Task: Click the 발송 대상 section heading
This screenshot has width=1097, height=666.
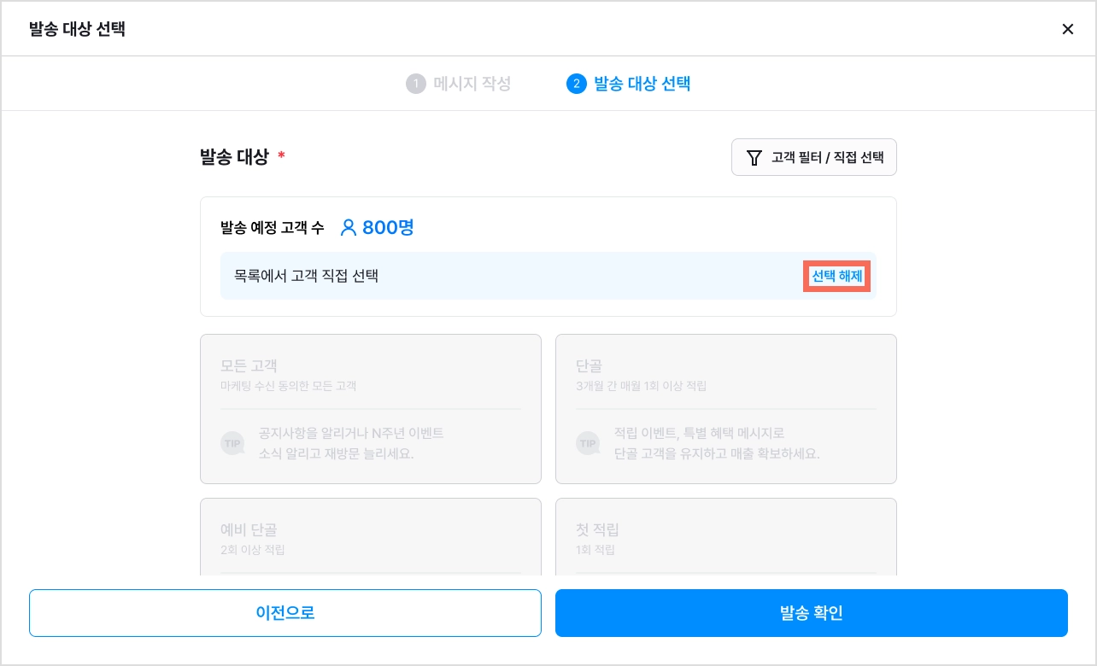Action: pyautogui.click(x=234, y=157)
